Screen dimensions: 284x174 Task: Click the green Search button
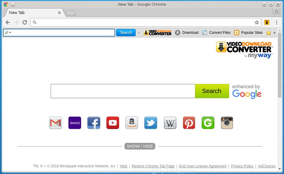(212, 91)
